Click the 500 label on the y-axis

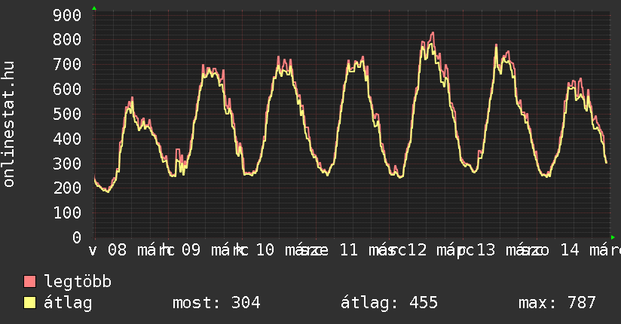tap(68, 114)
